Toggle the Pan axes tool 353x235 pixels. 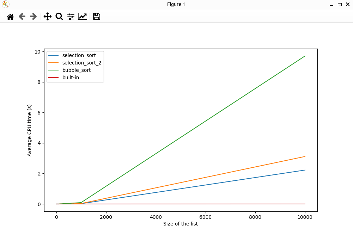[x=48, y=17]
